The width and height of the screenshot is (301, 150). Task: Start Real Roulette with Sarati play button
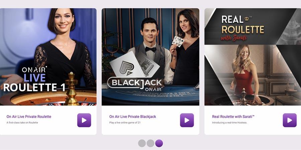[x=290, y=120]
